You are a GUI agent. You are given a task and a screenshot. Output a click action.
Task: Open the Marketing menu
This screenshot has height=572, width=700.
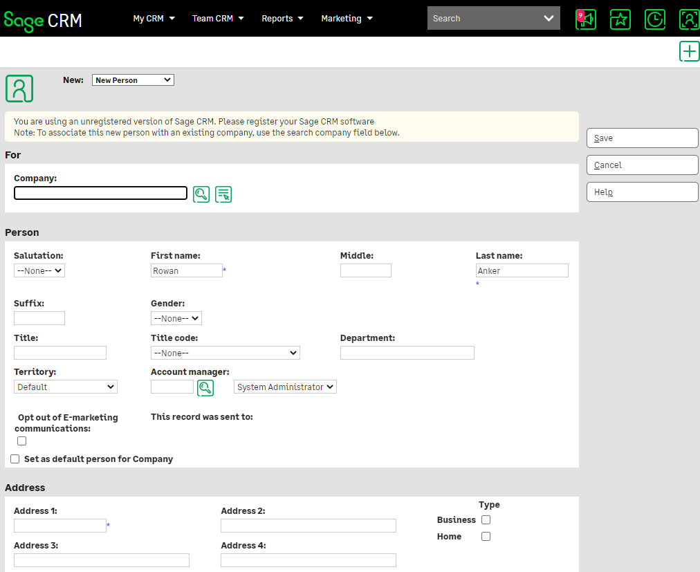[347, 19]
